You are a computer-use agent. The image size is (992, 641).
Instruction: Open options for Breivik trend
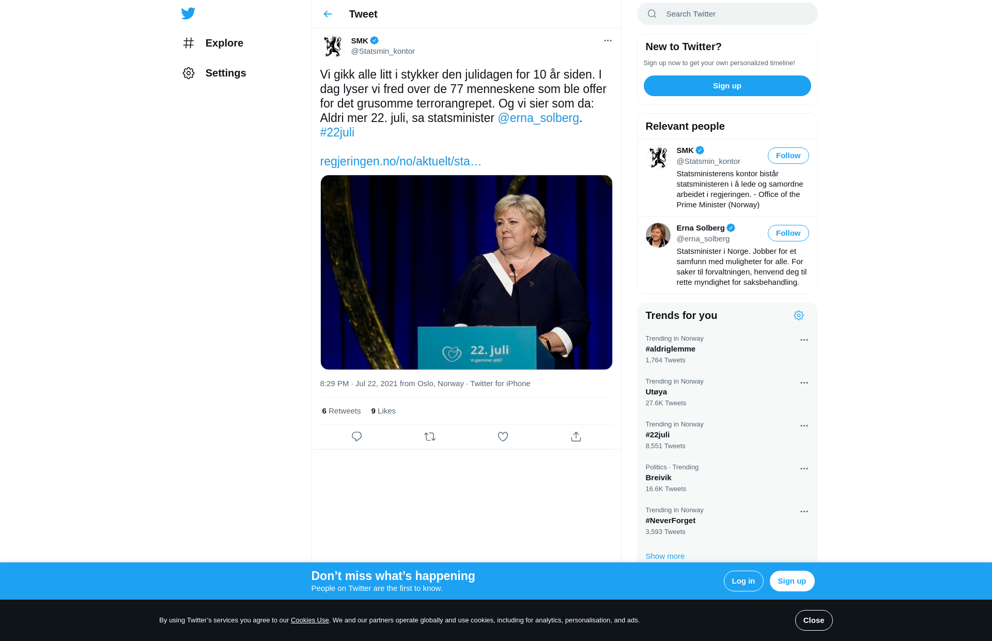[x=804, y=468]
